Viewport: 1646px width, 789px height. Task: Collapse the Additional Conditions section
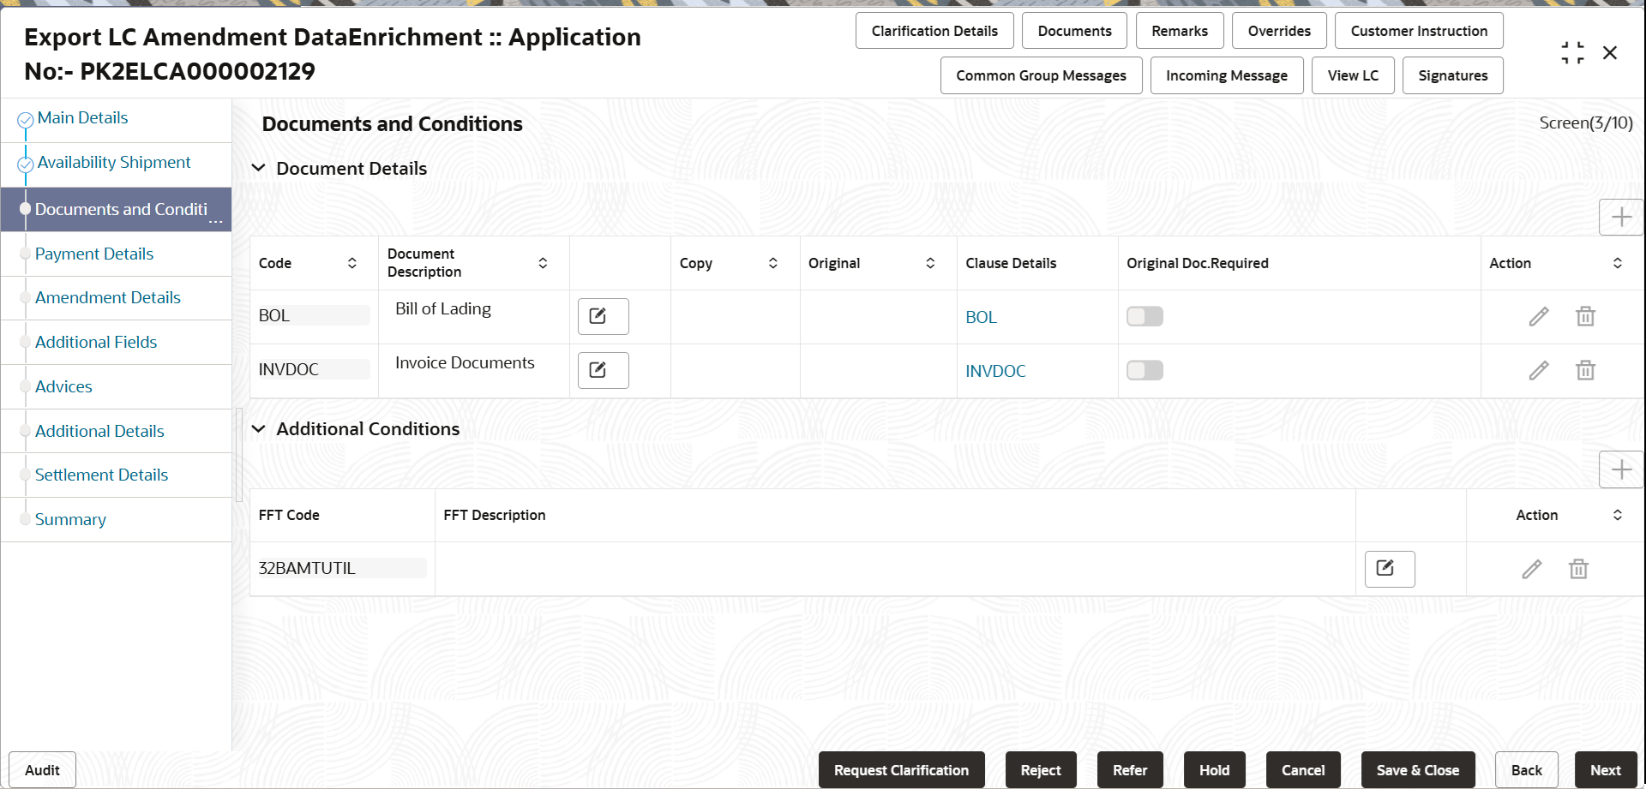click(258, 428)
